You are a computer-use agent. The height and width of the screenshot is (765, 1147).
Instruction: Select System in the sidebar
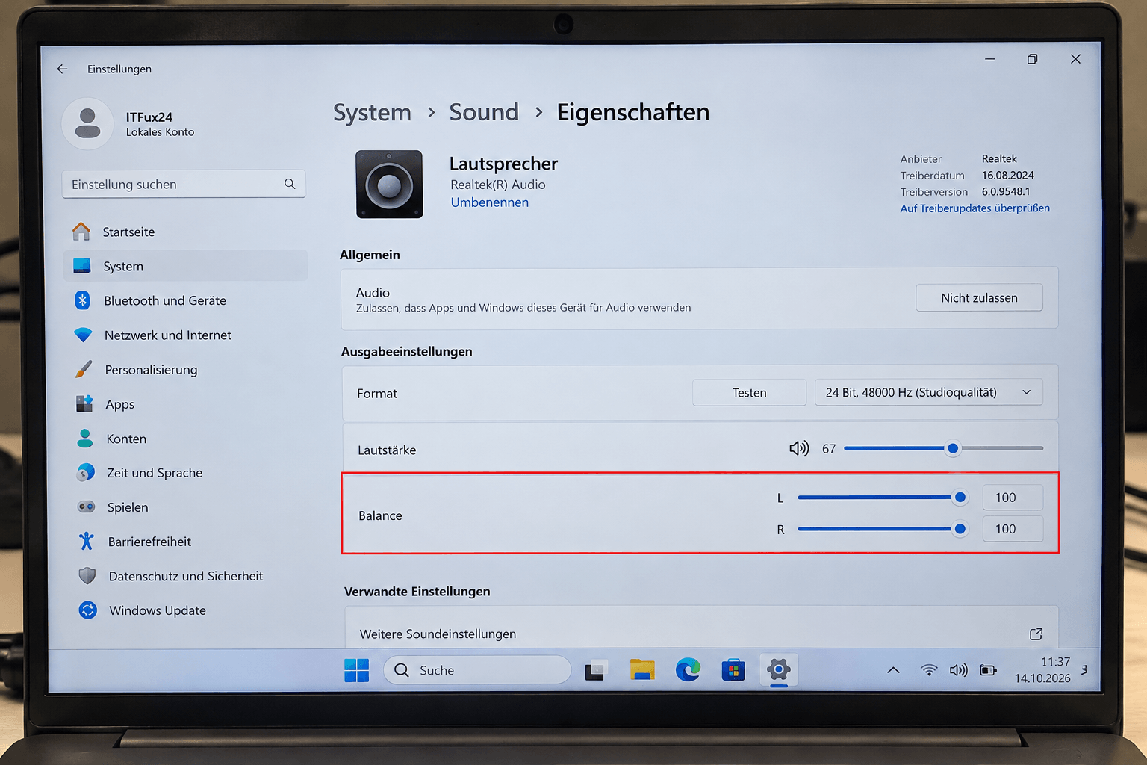coord(185,266)
